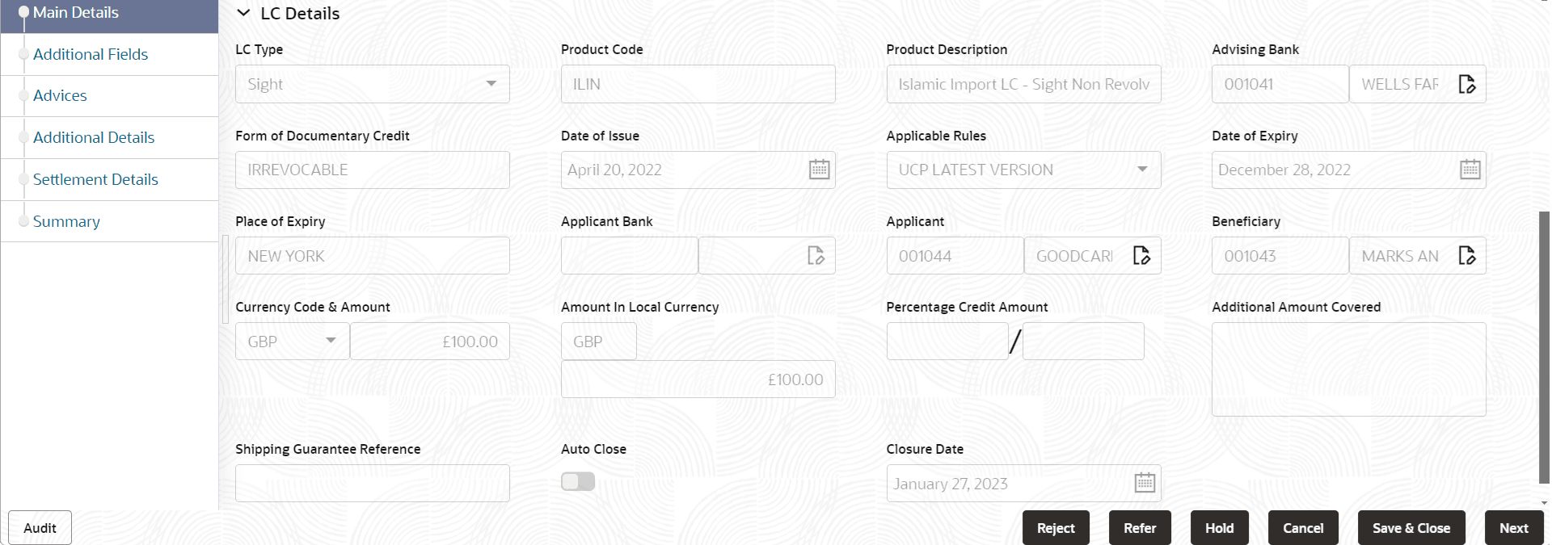Collapse the LC Details section

243,13
